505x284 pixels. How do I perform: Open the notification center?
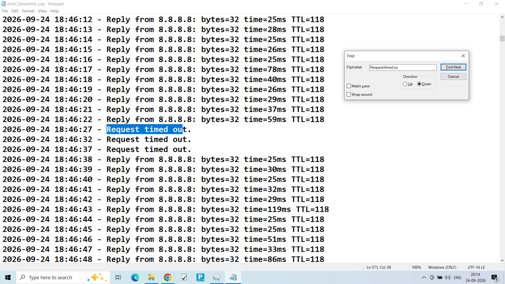click(495, 278)
